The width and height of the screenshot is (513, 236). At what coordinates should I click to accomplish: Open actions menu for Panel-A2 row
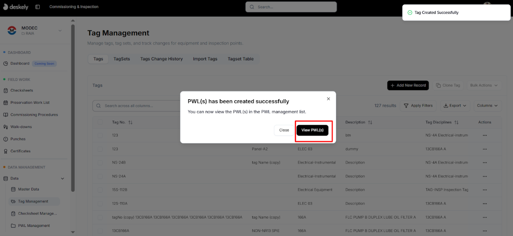[x=485, y=149]
